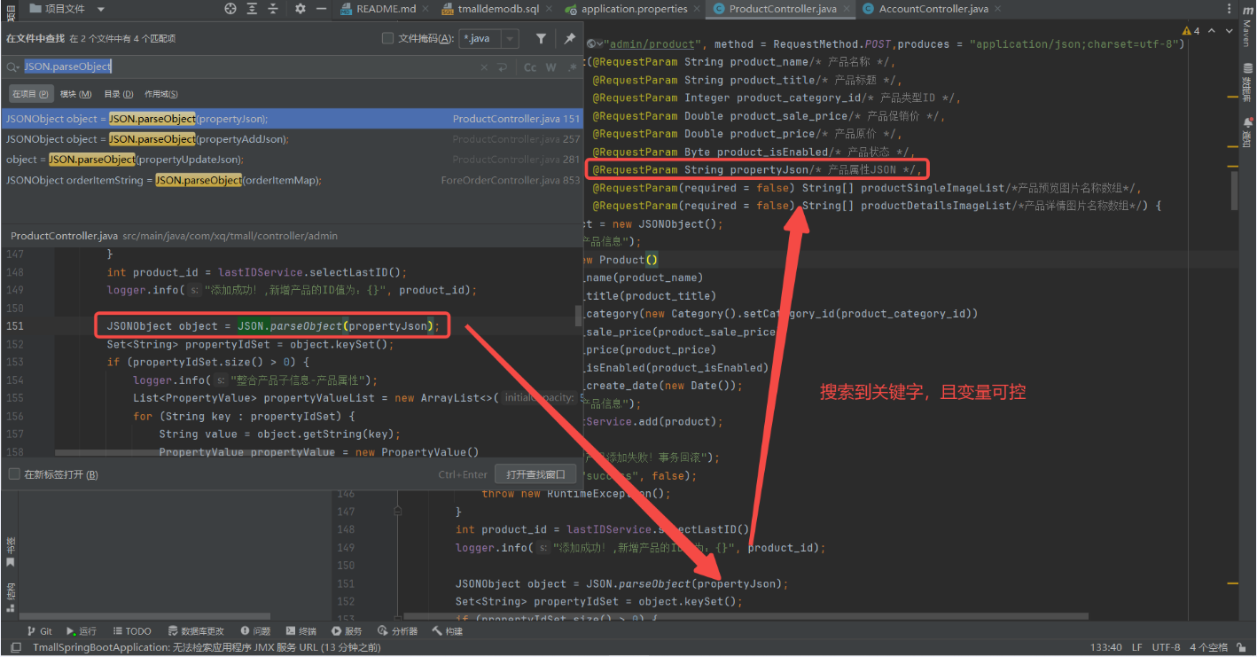Click the LF line separator in status bar
The image size is (1257, 657).
(x=1136, y=648)
